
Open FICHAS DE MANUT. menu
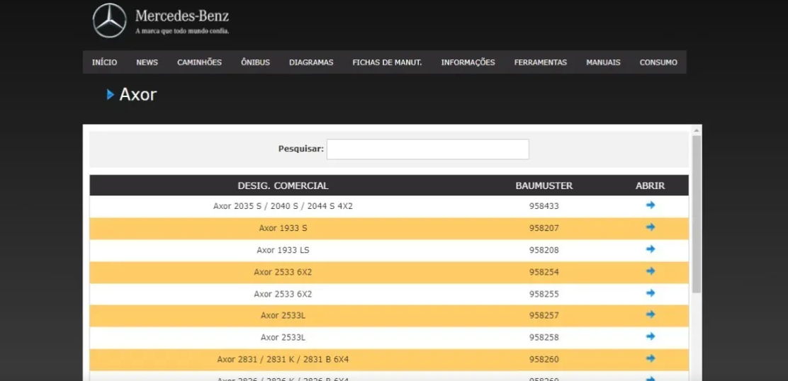point(387,63)
